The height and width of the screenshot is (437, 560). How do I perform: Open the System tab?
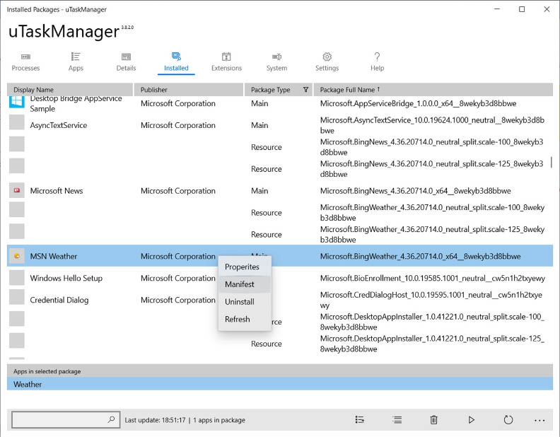(x=276, y=62)
